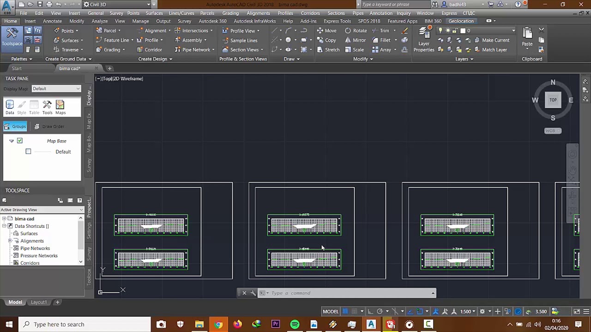Switch to the Layout1 tab

pyautogui.click(x=39, y=302)
